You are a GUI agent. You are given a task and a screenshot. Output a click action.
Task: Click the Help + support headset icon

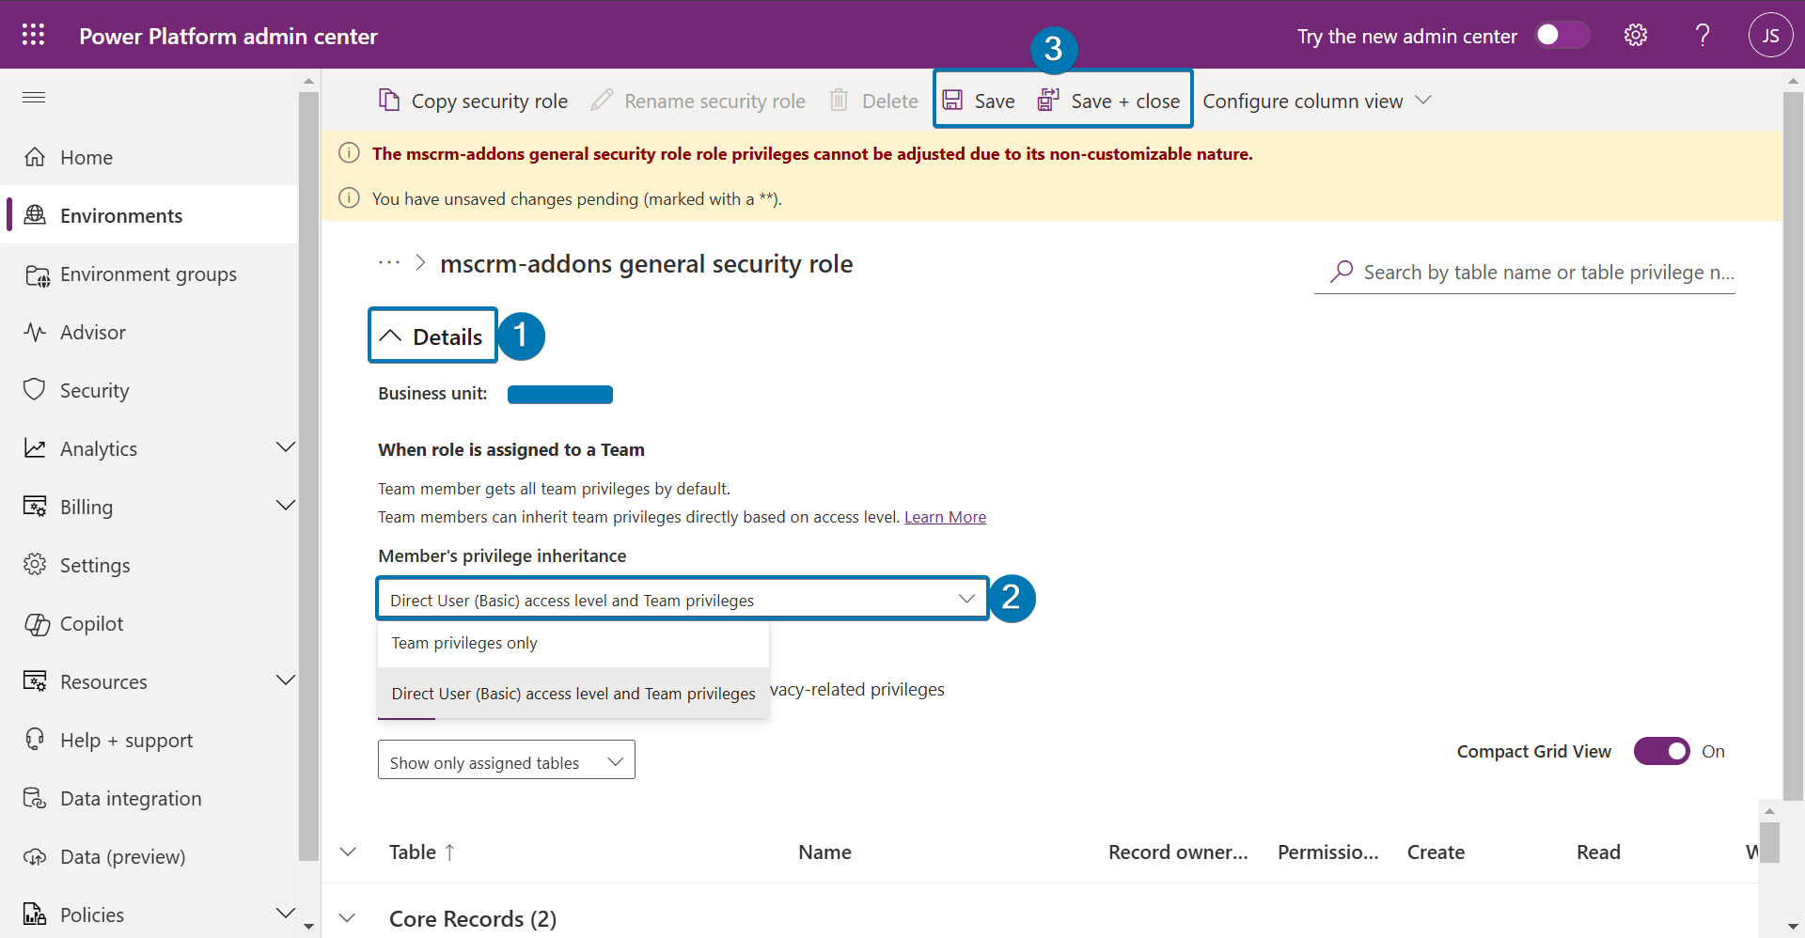[35, 739]
